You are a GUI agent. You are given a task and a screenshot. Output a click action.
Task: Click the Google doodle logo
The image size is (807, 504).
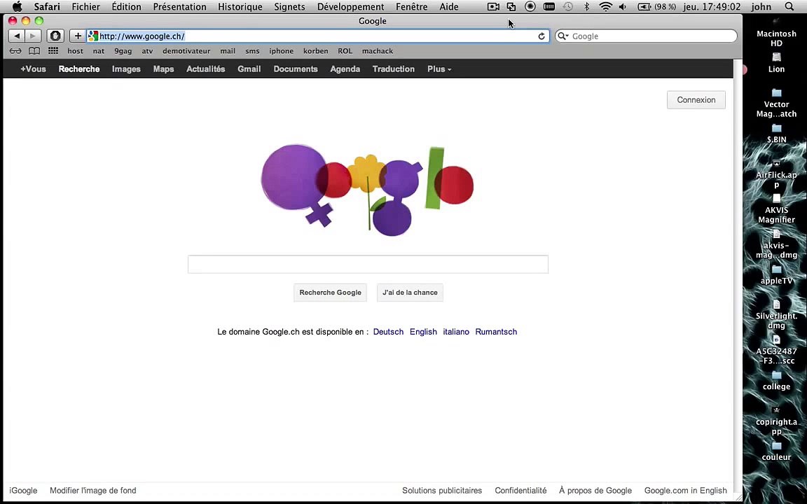(x=368, y=190)
